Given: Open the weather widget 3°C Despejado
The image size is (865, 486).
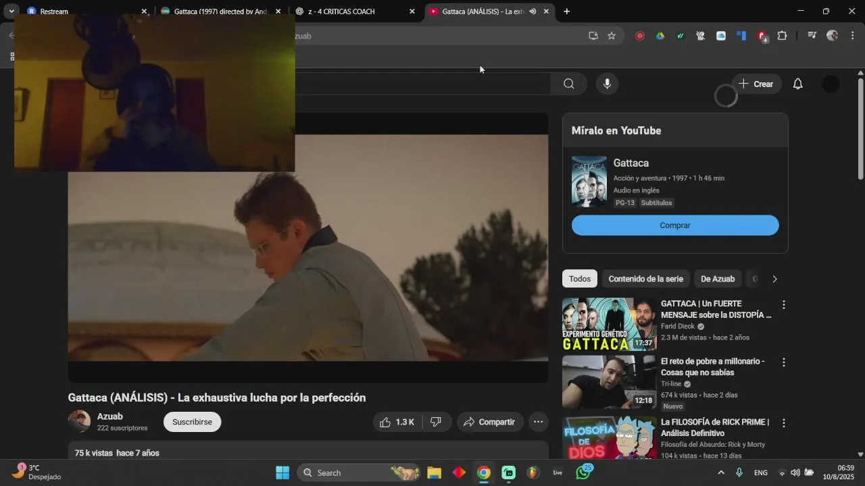Looking at the screenshot, I should pyautogui.click(x=37, y=473).
